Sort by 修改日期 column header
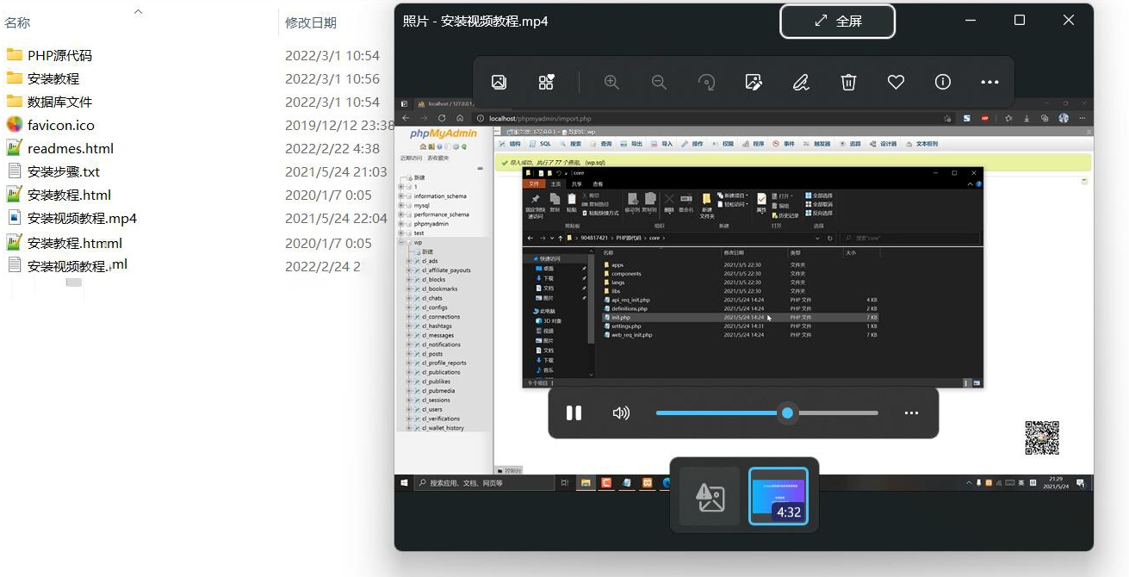 (x=311, y=22)
